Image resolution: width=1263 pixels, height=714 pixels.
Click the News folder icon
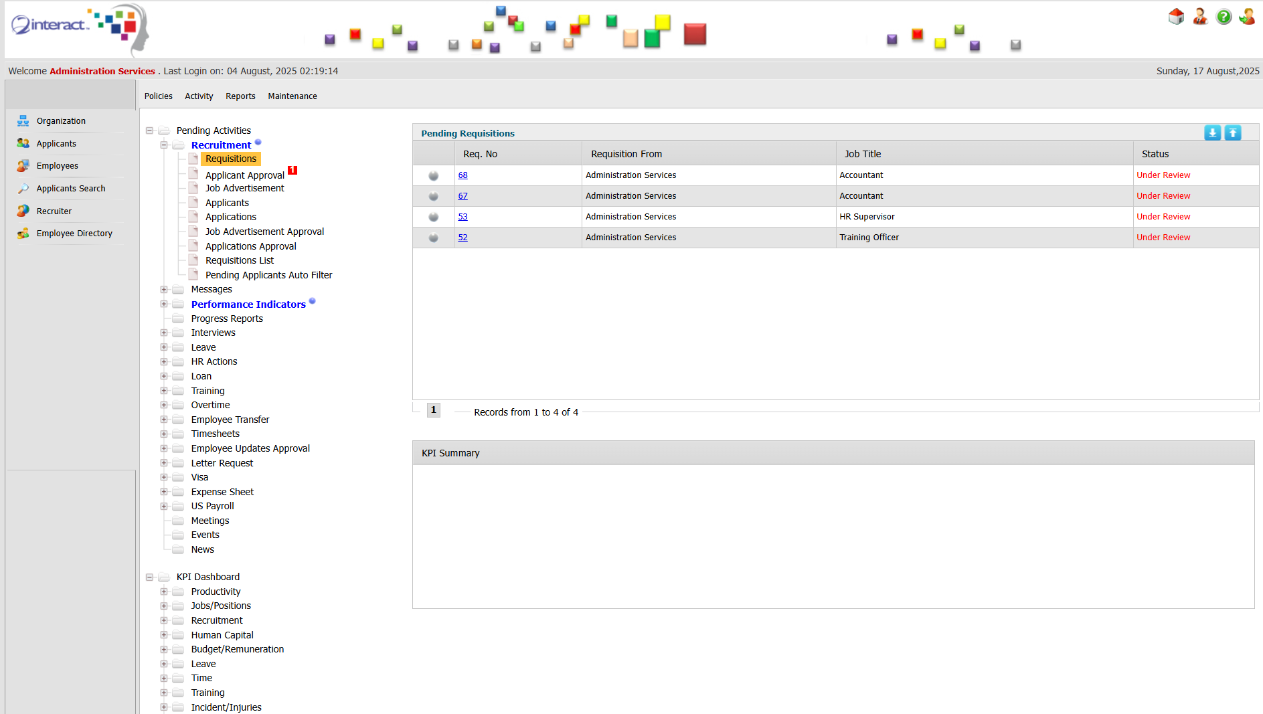[x=178, y=549]
